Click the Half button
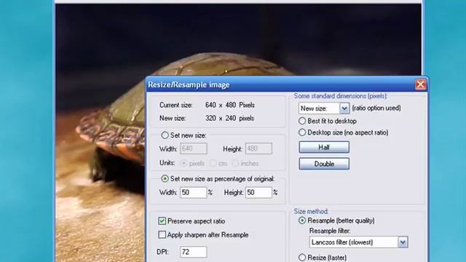The image size is (466, 262). tap(324, 147)
